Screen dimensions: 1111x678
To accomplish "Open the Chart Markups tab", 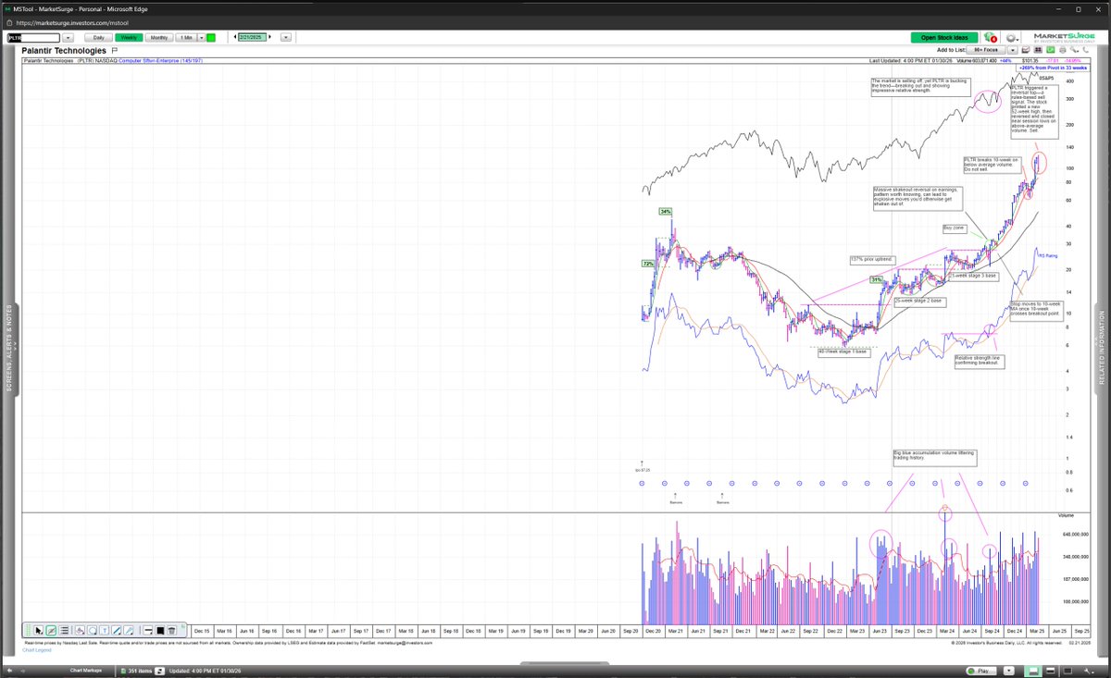I will [x=86, y=670].
